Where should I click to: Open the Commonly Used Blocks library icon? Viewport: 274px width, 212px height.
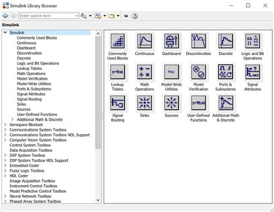(x=117, y=41)
